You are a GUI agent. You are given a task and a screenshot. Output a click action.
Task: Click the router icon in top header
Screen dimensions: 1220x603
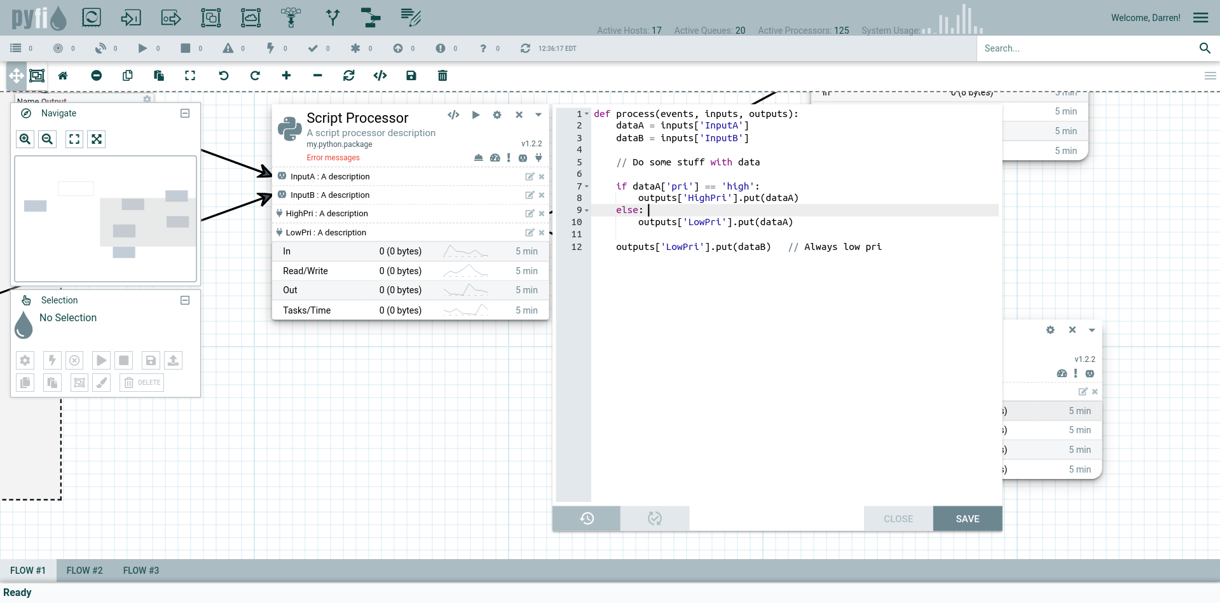(291, 17)
